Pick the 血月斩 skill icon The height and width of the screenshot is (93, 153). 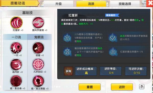click(x=16, y=65)
